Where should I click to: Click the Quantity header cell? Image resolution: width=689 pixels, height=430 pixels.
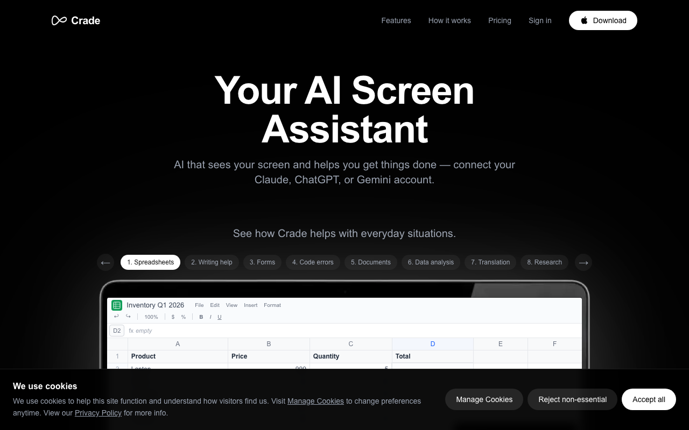[x=351, y=356]
